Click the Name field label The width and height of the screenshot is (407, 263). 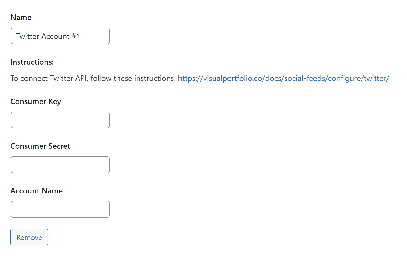pos(21,18)
